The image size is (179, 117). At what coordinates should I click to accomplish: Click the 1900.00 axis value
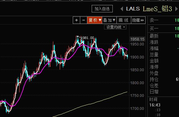pyautogui.click(x=137, y=57)
